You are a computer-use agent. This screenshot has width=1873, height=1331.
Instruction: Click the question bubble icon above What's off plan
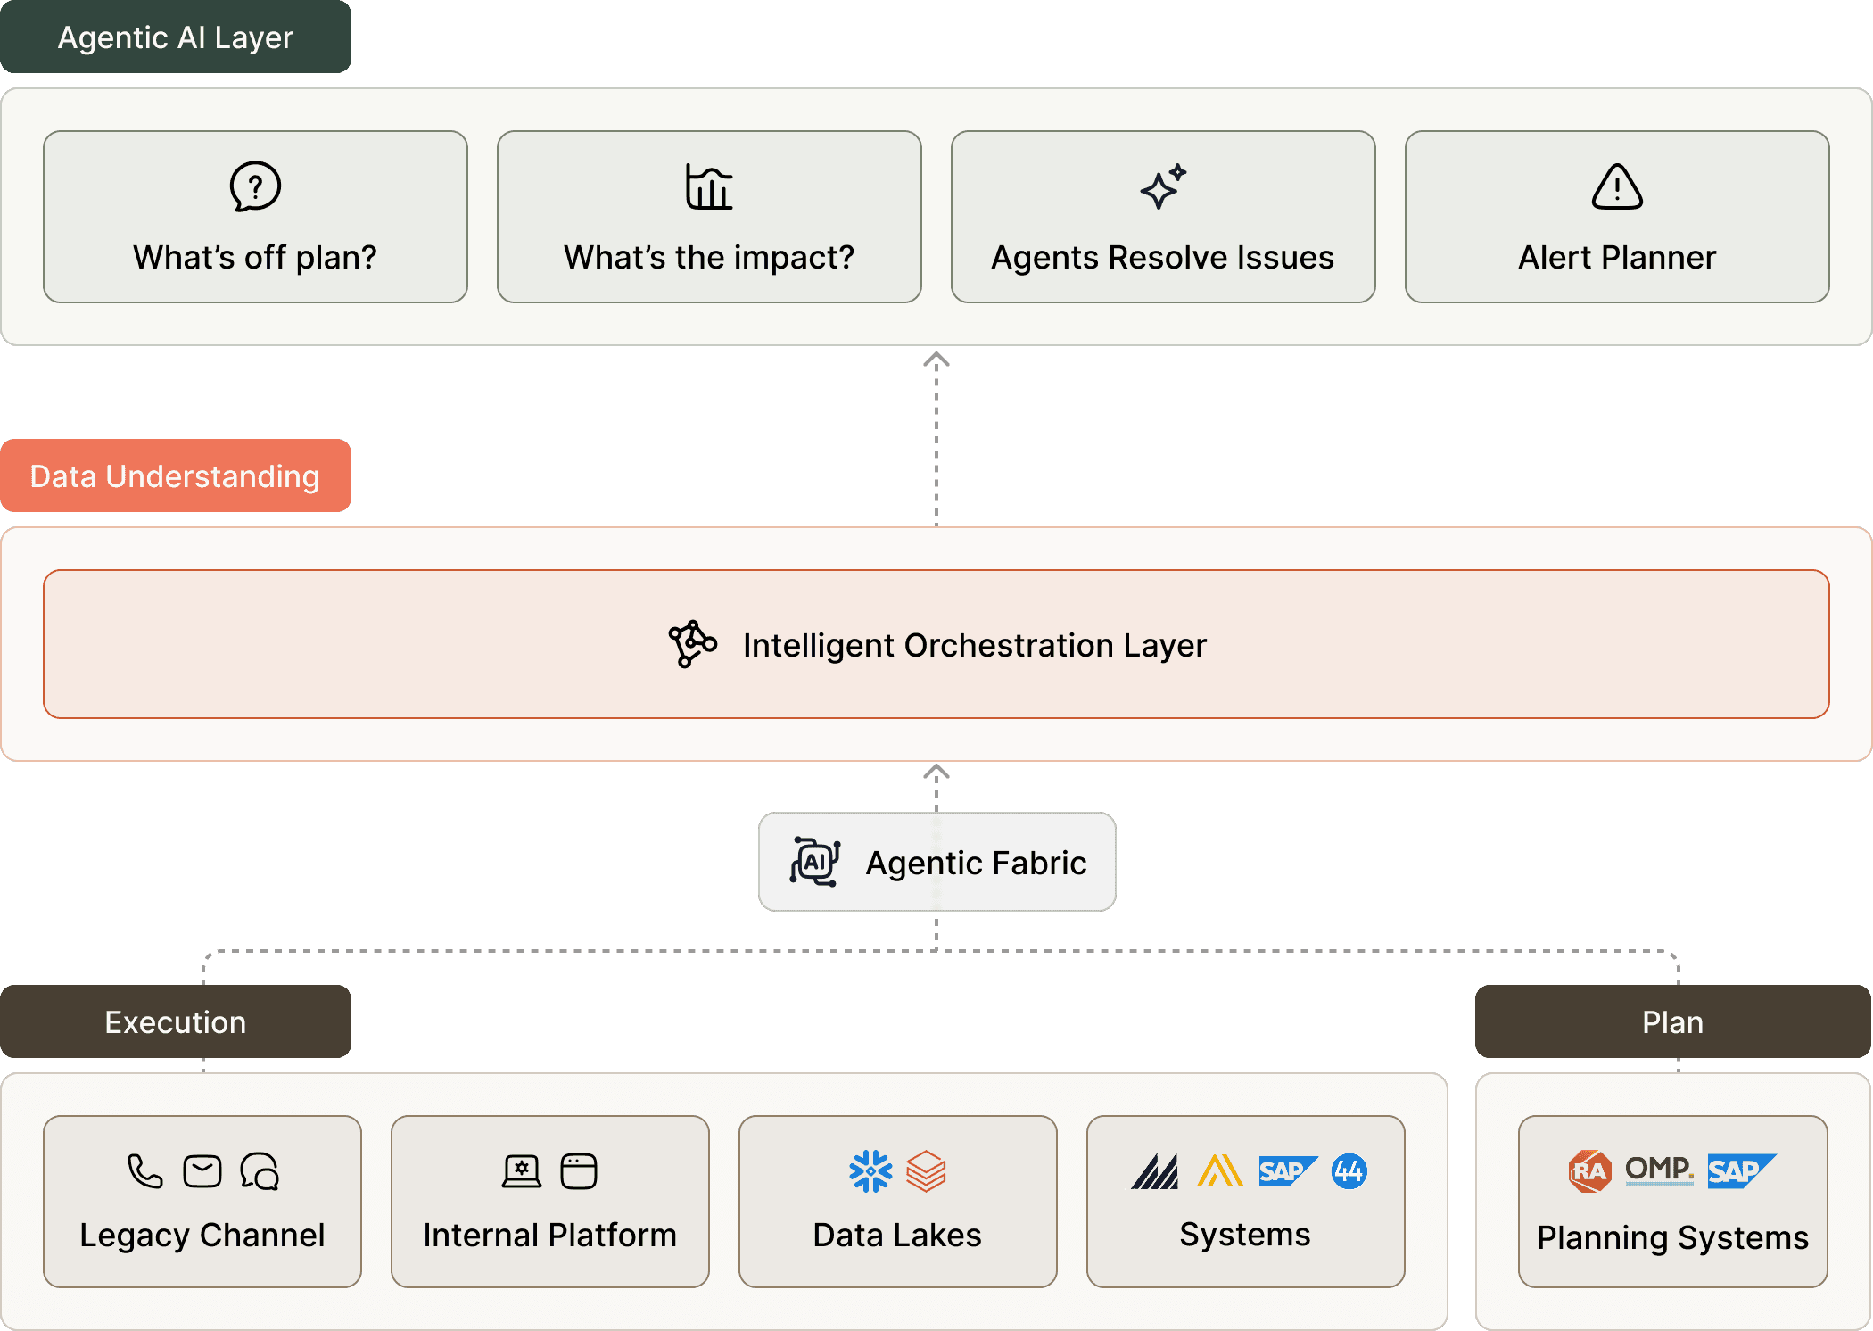[x=255, y=186]
